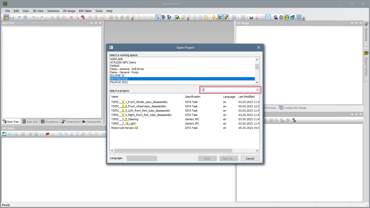The height and width of the screenshot is (208, 370).
Task: Click the camera icon in the main toolbar
Action: (275, 17)
